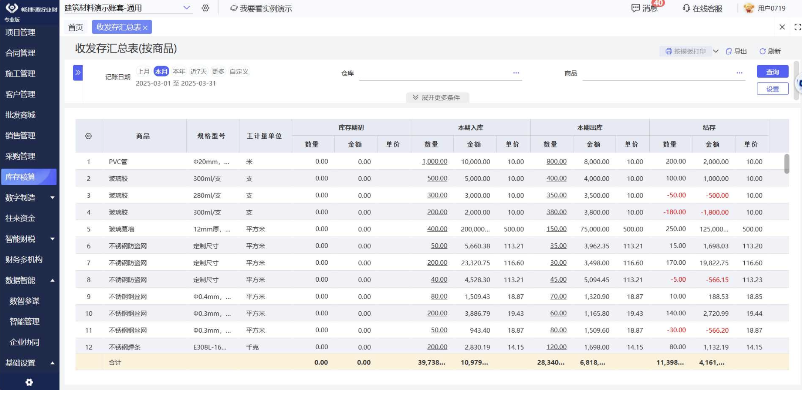This screenshot has height=393, width=804.
Task: Open 批发商城 in the sidebar
Action: point(20,115)
